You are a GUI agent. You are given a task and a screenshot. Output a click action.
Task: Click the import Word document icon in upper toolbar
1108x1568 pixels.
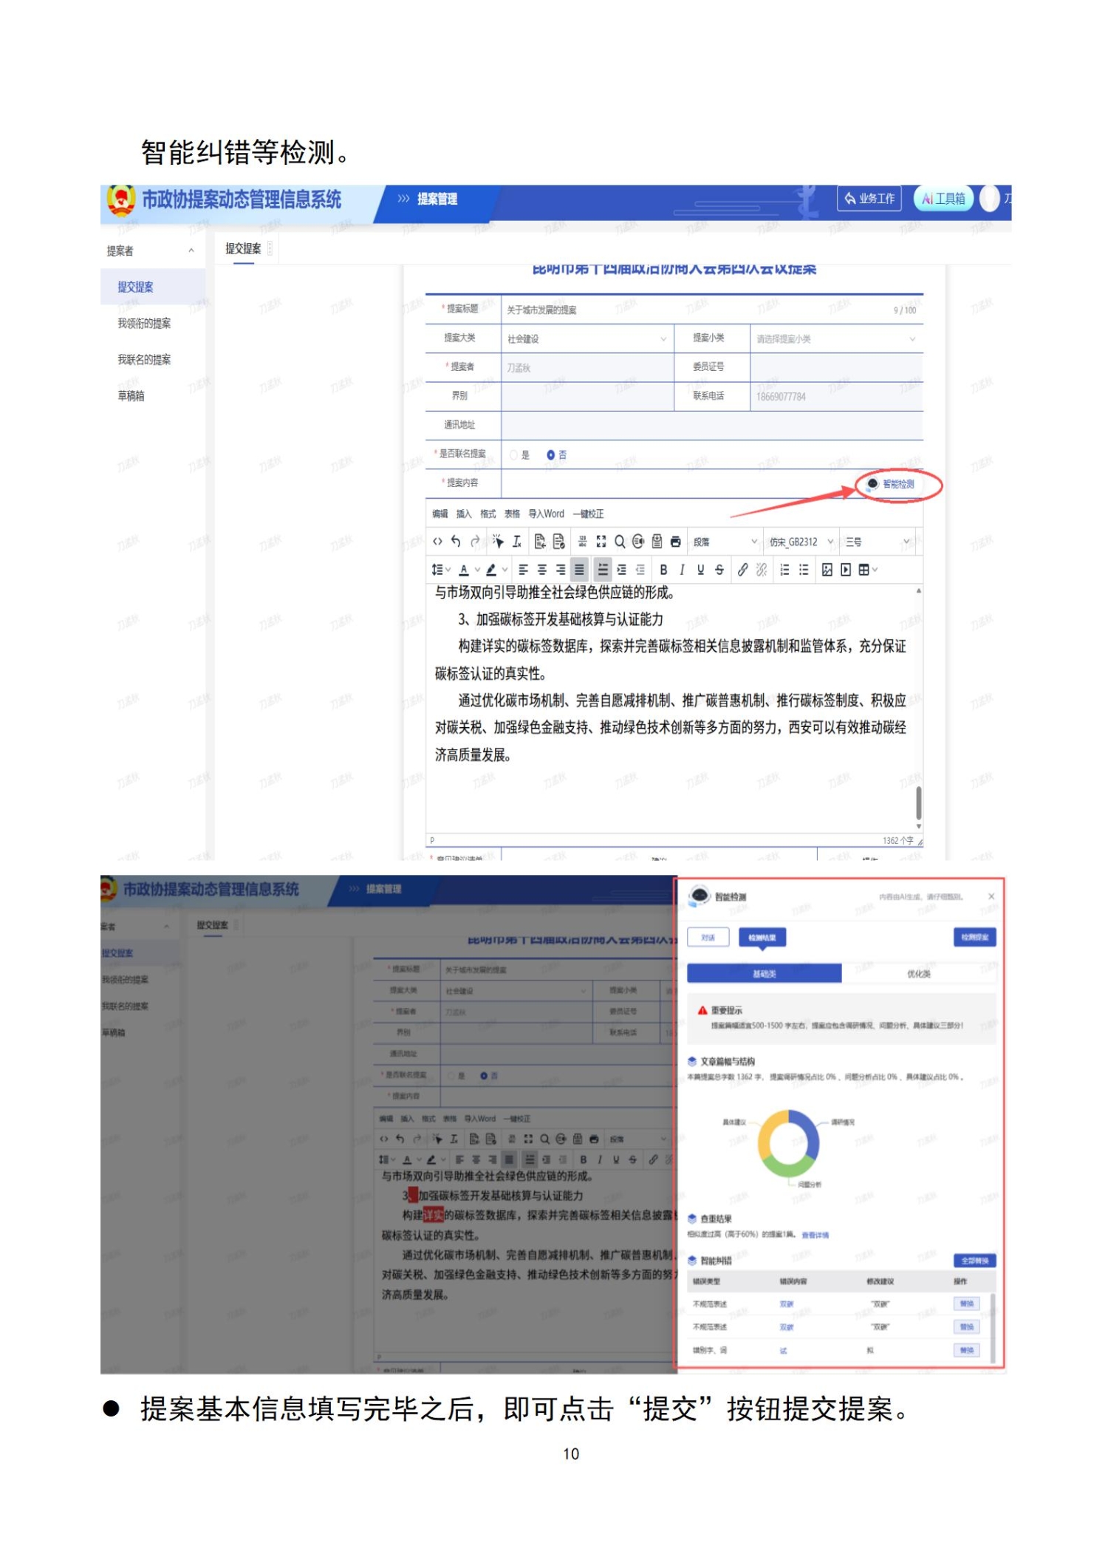pyautogui.click(x=540, y=542)
